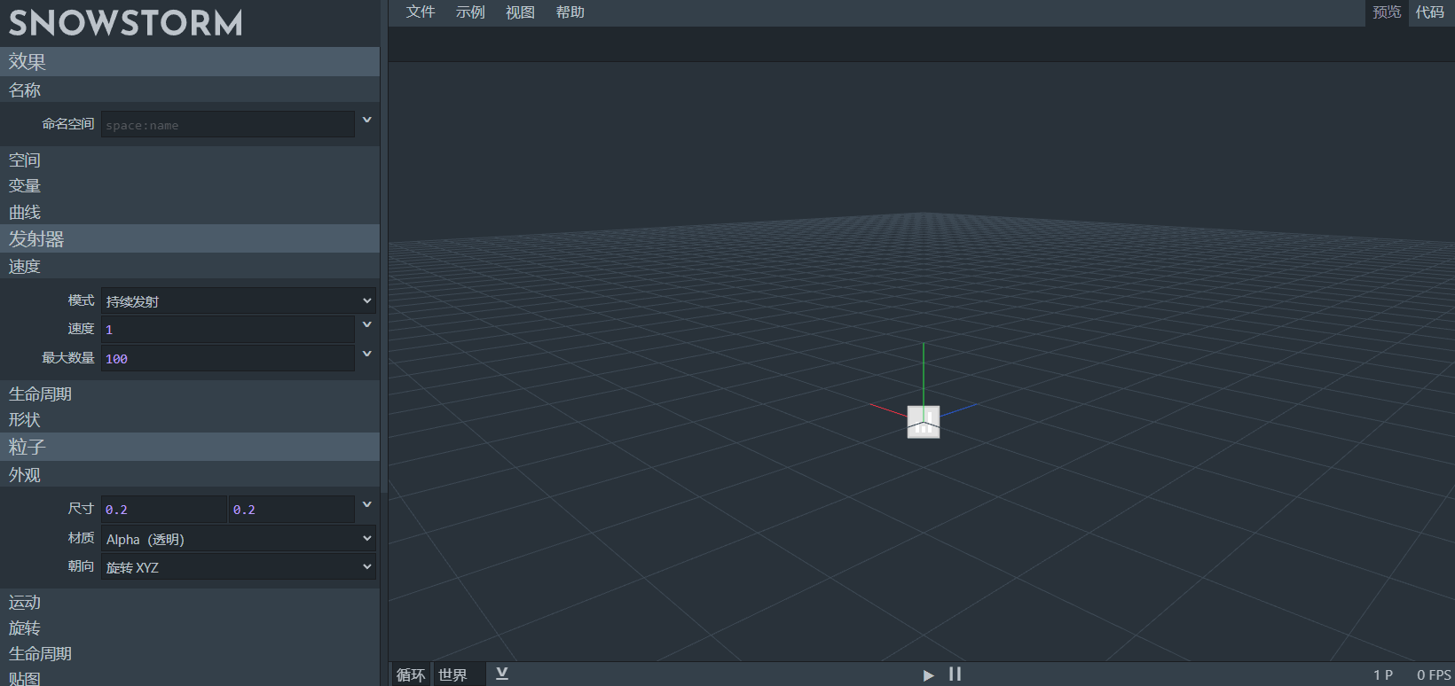Image resolution: width=1455 pixels, height=686 pixels.
Task: Expand the 曲线 subsection
Action: pos(190,212)
